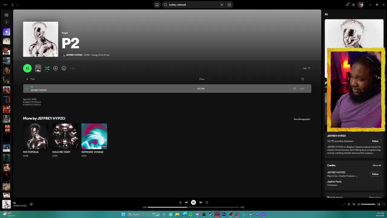Open File Explorer from the taskbar
387x218 pixels.
(x=177, y=214)
